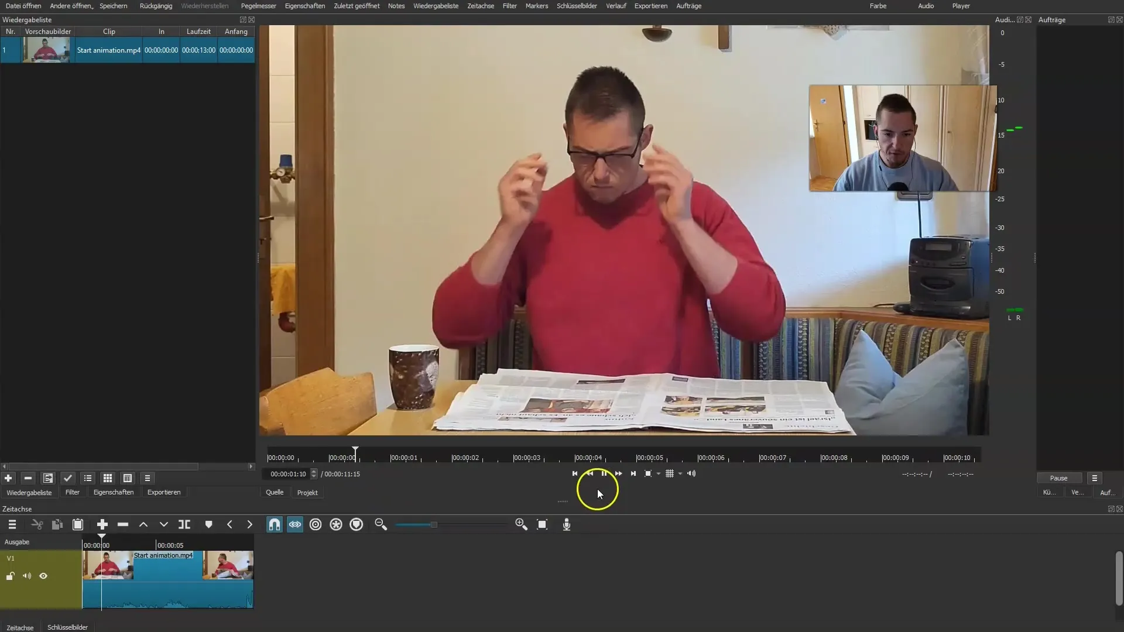Create a marker in the timeline toolbar
The image size is (1124, 632).
click(209, 525)
